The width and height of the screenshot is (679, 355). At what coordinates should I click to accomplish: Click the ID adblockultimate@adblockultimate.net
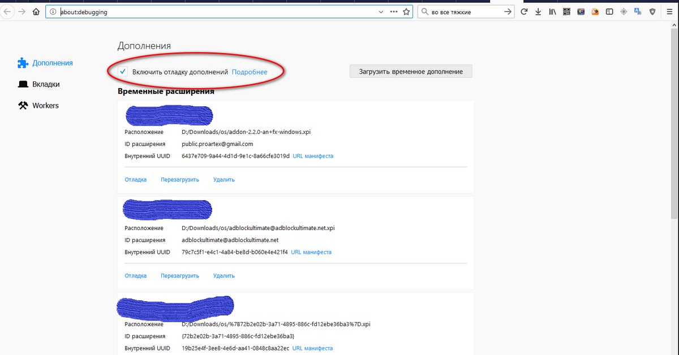coord(230,240)
